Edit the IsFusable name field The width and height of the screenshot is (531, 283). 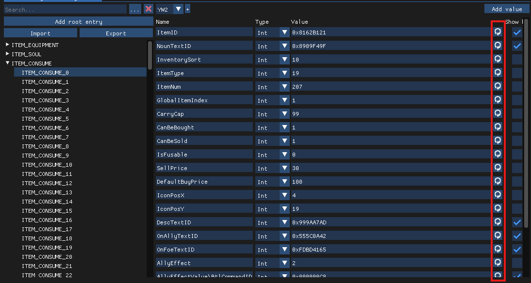[x=204, y=154]
